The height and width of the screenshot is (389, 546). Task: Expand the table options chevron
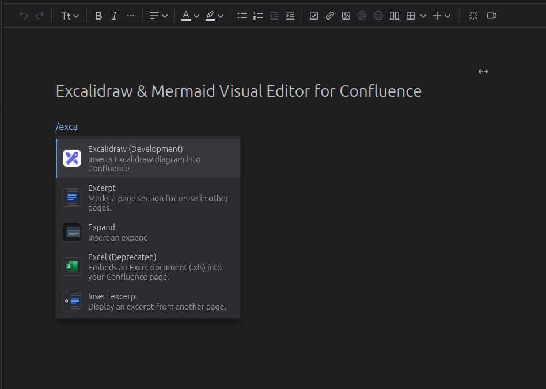click(423, 16)
